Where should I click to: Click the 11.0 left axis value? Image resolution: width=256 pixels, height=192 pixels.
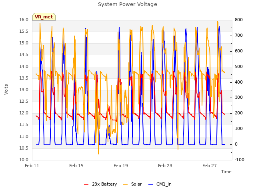coord(24,137)
